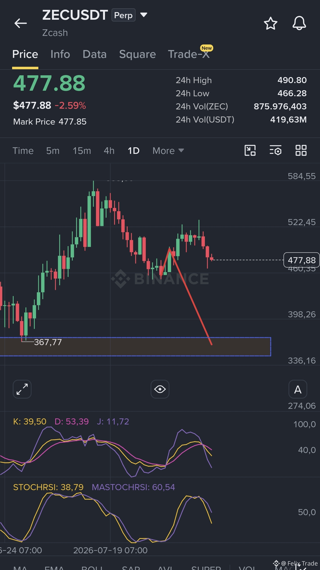This screenshot has width=320, height=570.
Task: Tap the Mark Price 477.85 value
Action: pos(72,122)
